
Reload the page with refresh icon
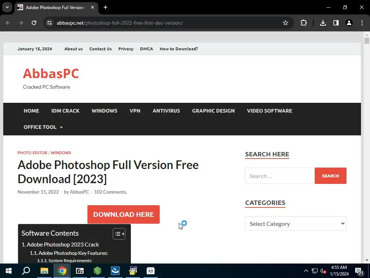coord(34,23)
